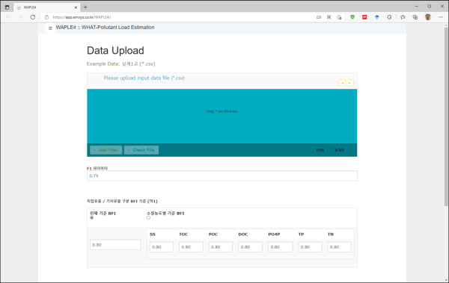Focus the overall BFI 0.80 input field

point(115,245)
